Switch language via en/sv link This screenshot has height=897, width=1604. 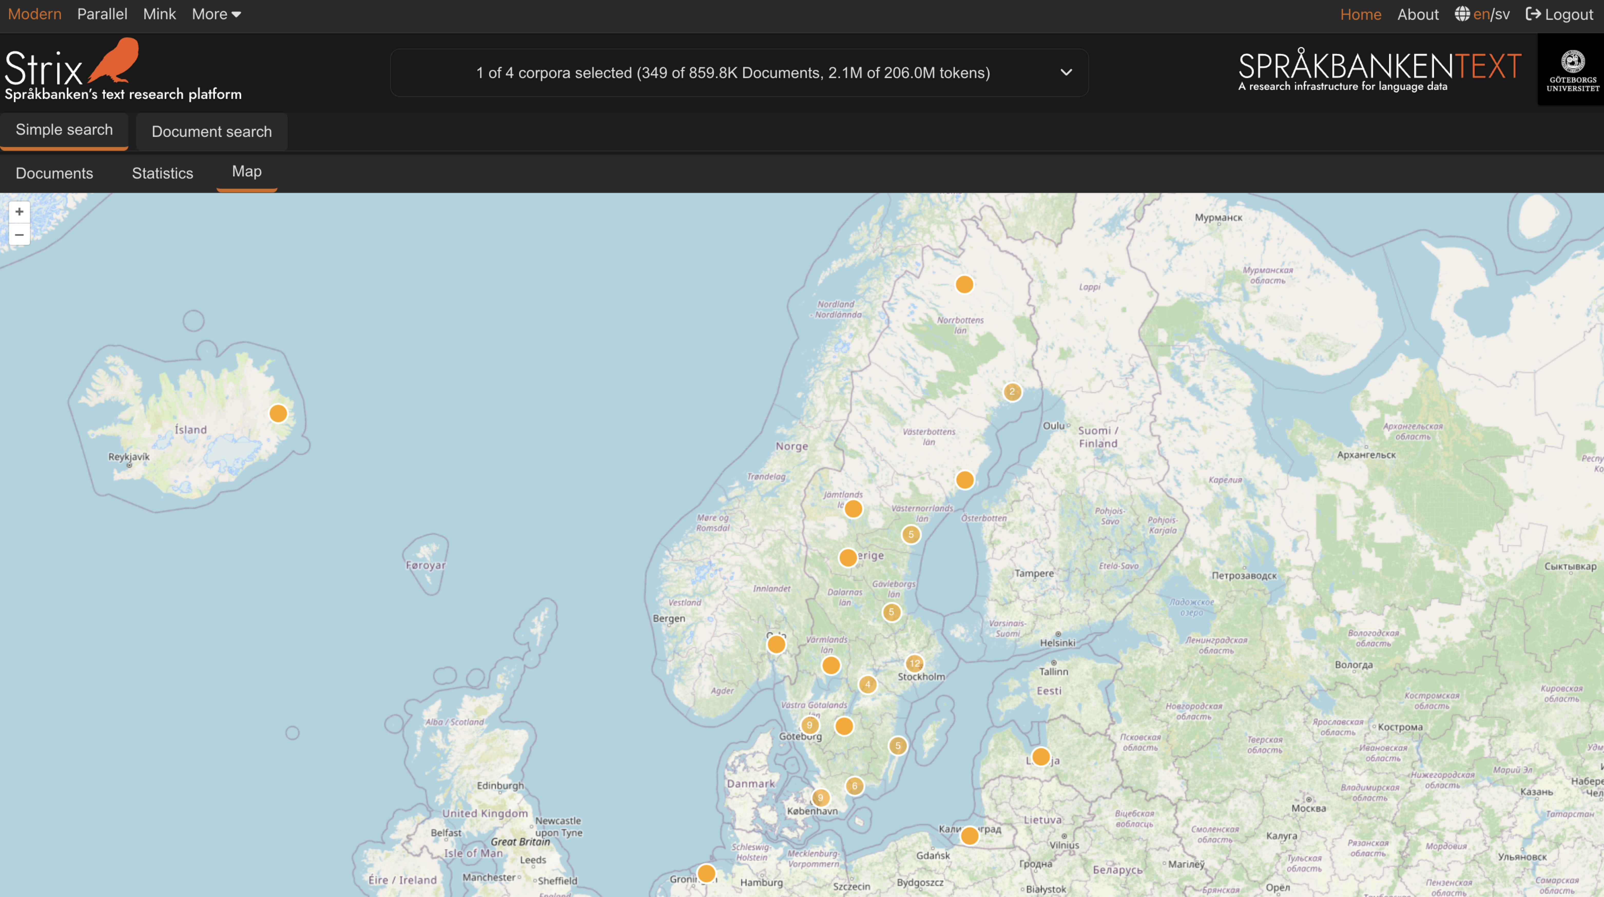(x=1491, y=14)
